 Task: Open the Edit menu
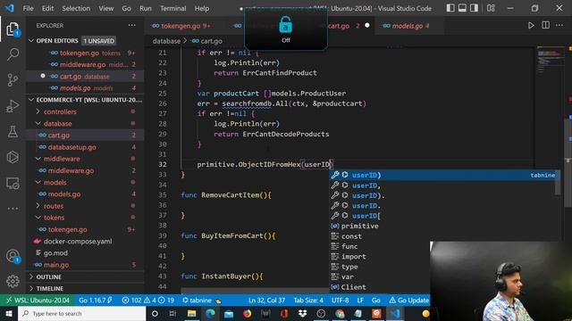(x=47, y=8)
